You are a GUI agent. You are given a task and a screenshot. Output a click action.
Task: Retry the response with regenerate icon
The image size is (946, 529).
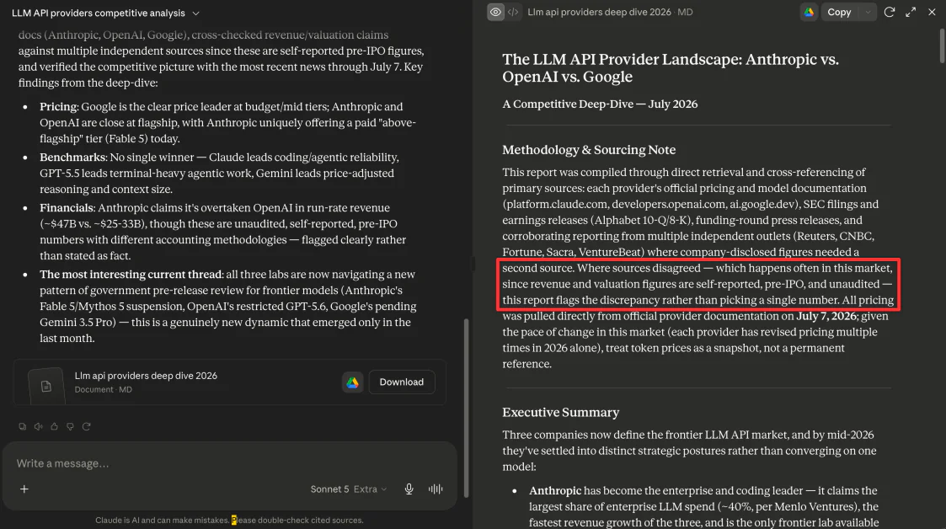[x=86, y=426]
